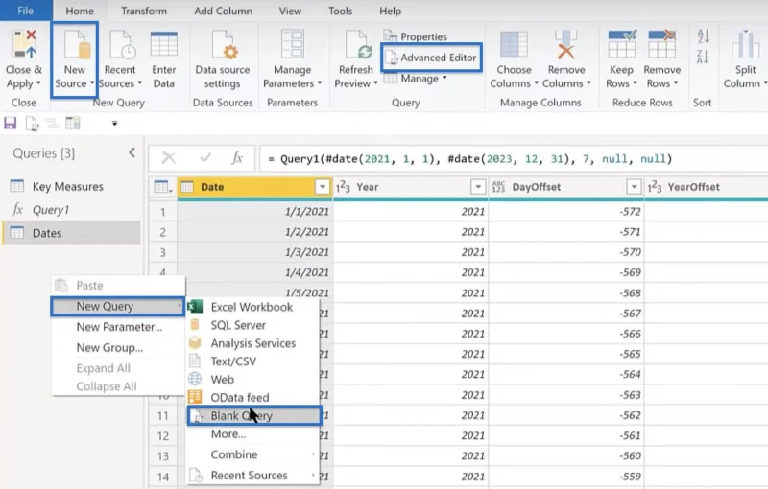Click the Manage Parameters icon
The image size is (768, 489).
293,44
